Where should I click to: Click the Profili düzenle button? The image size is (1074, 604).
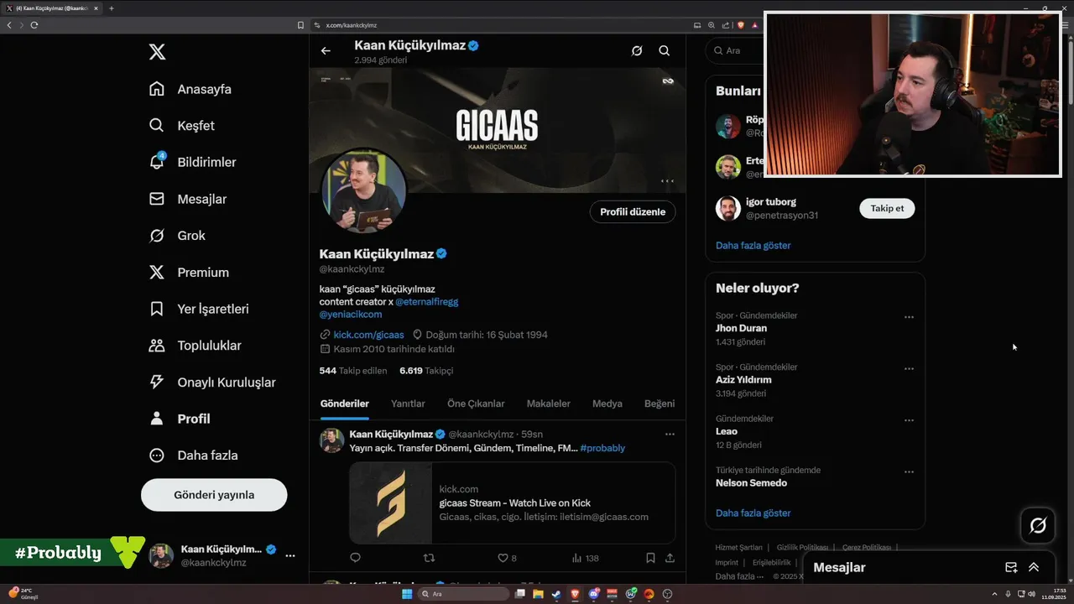point(633,212)
